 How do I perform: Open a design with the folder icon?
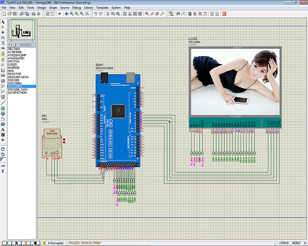(9, 14)
